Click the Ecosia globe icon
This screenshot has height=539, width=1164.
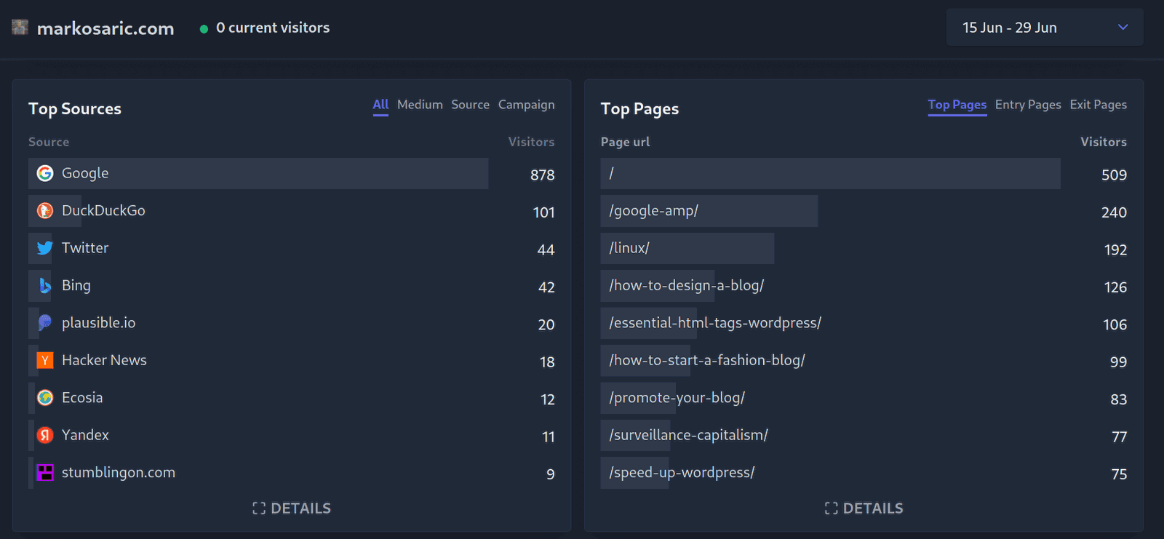(x=45, y=398)
